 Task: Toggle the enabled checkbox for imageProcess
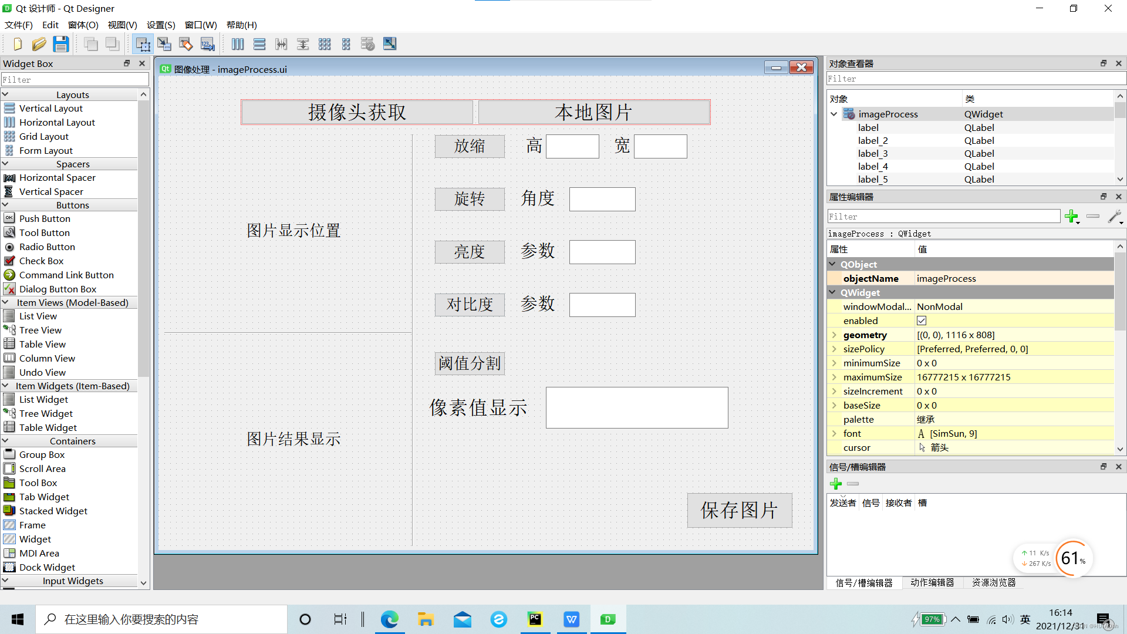click(923, 321)
